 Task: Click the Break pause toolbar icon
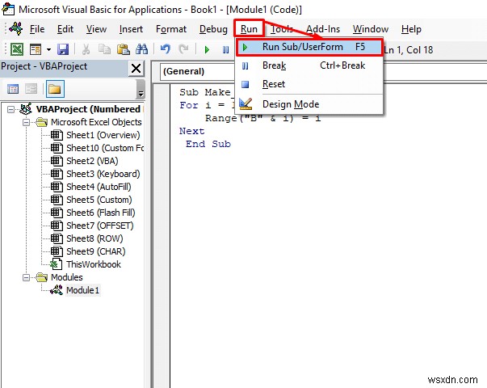[226, 49]
